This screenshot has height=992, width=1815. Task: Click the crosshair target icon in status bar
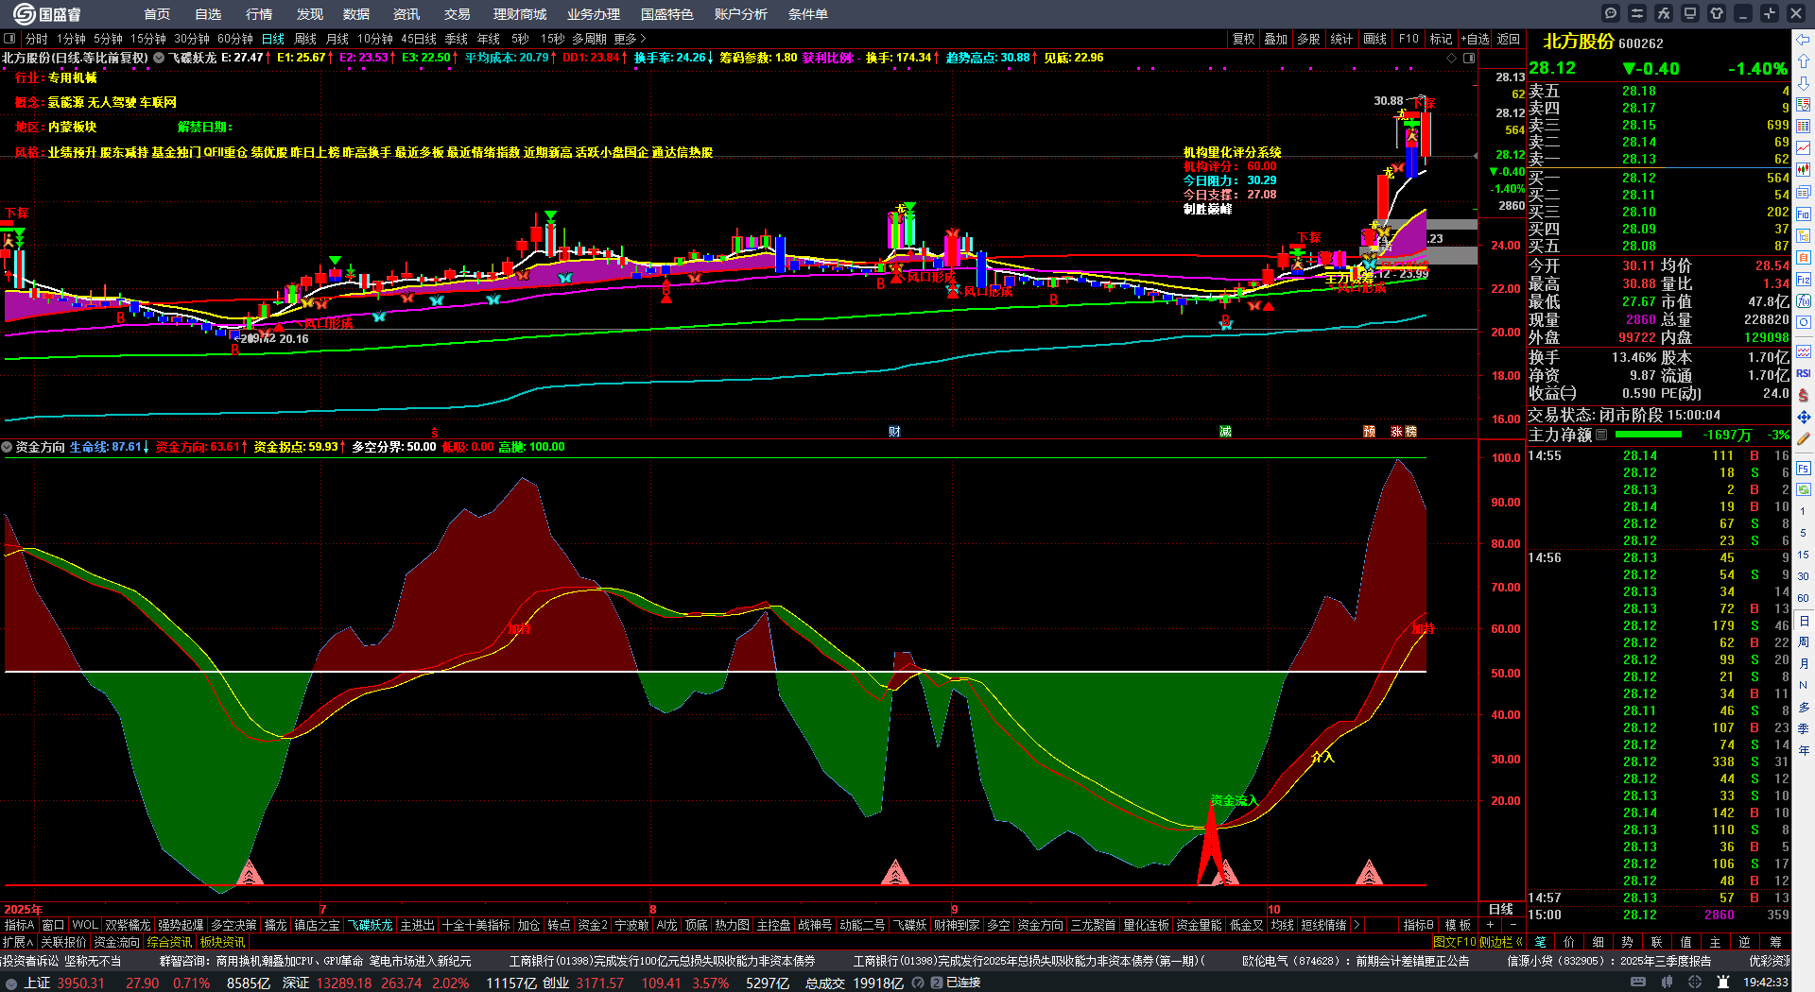(x=1696, y=983)
